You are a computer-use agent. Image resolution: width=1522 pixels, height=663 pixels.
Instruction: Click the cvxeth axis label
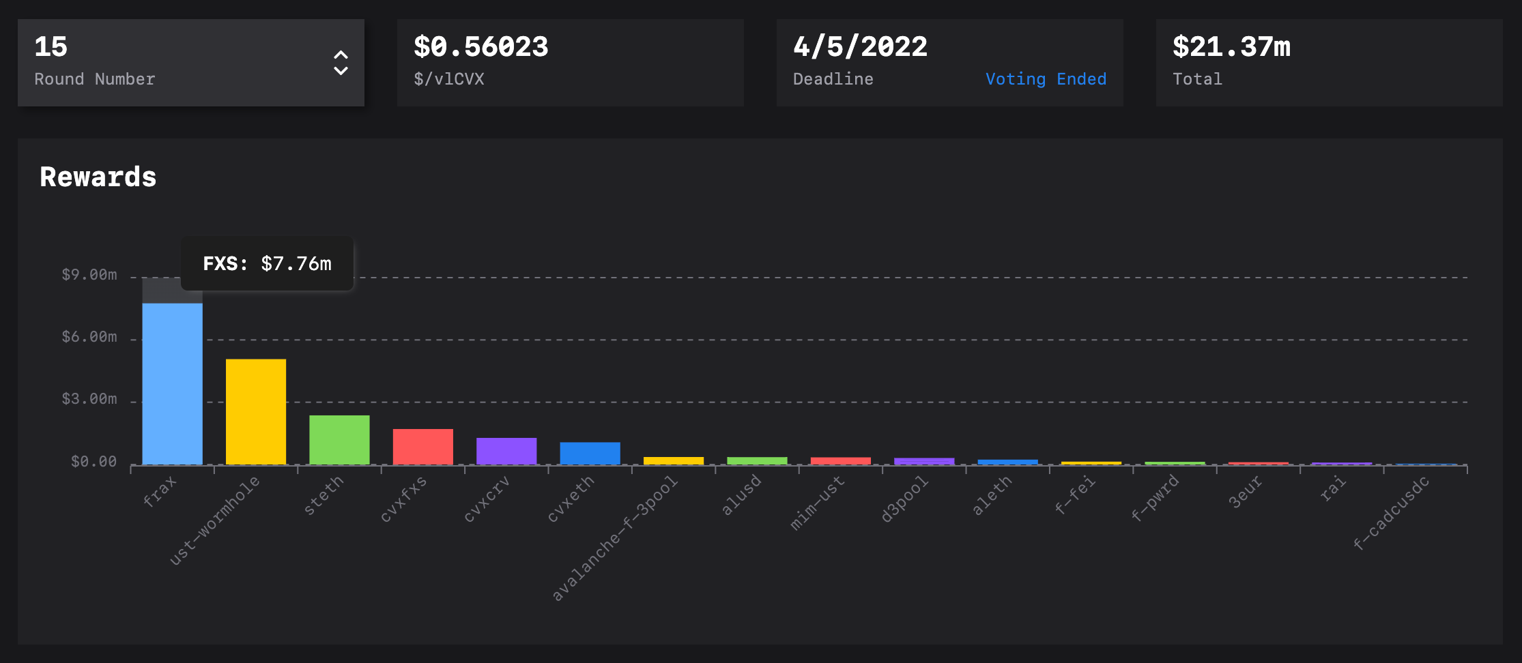[x=571, y=499]
